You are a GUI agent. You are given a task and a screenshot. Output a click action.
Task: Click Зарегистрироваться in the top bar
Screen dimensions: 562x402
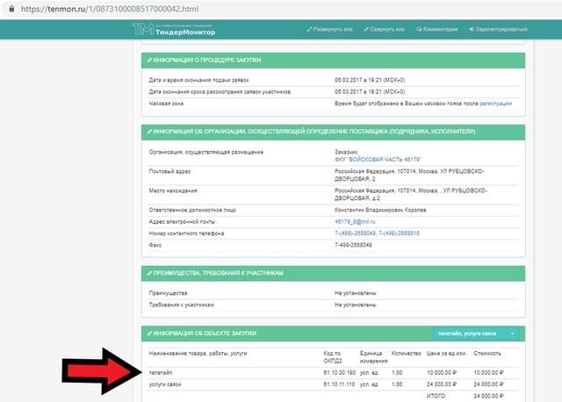coord(498,29)
